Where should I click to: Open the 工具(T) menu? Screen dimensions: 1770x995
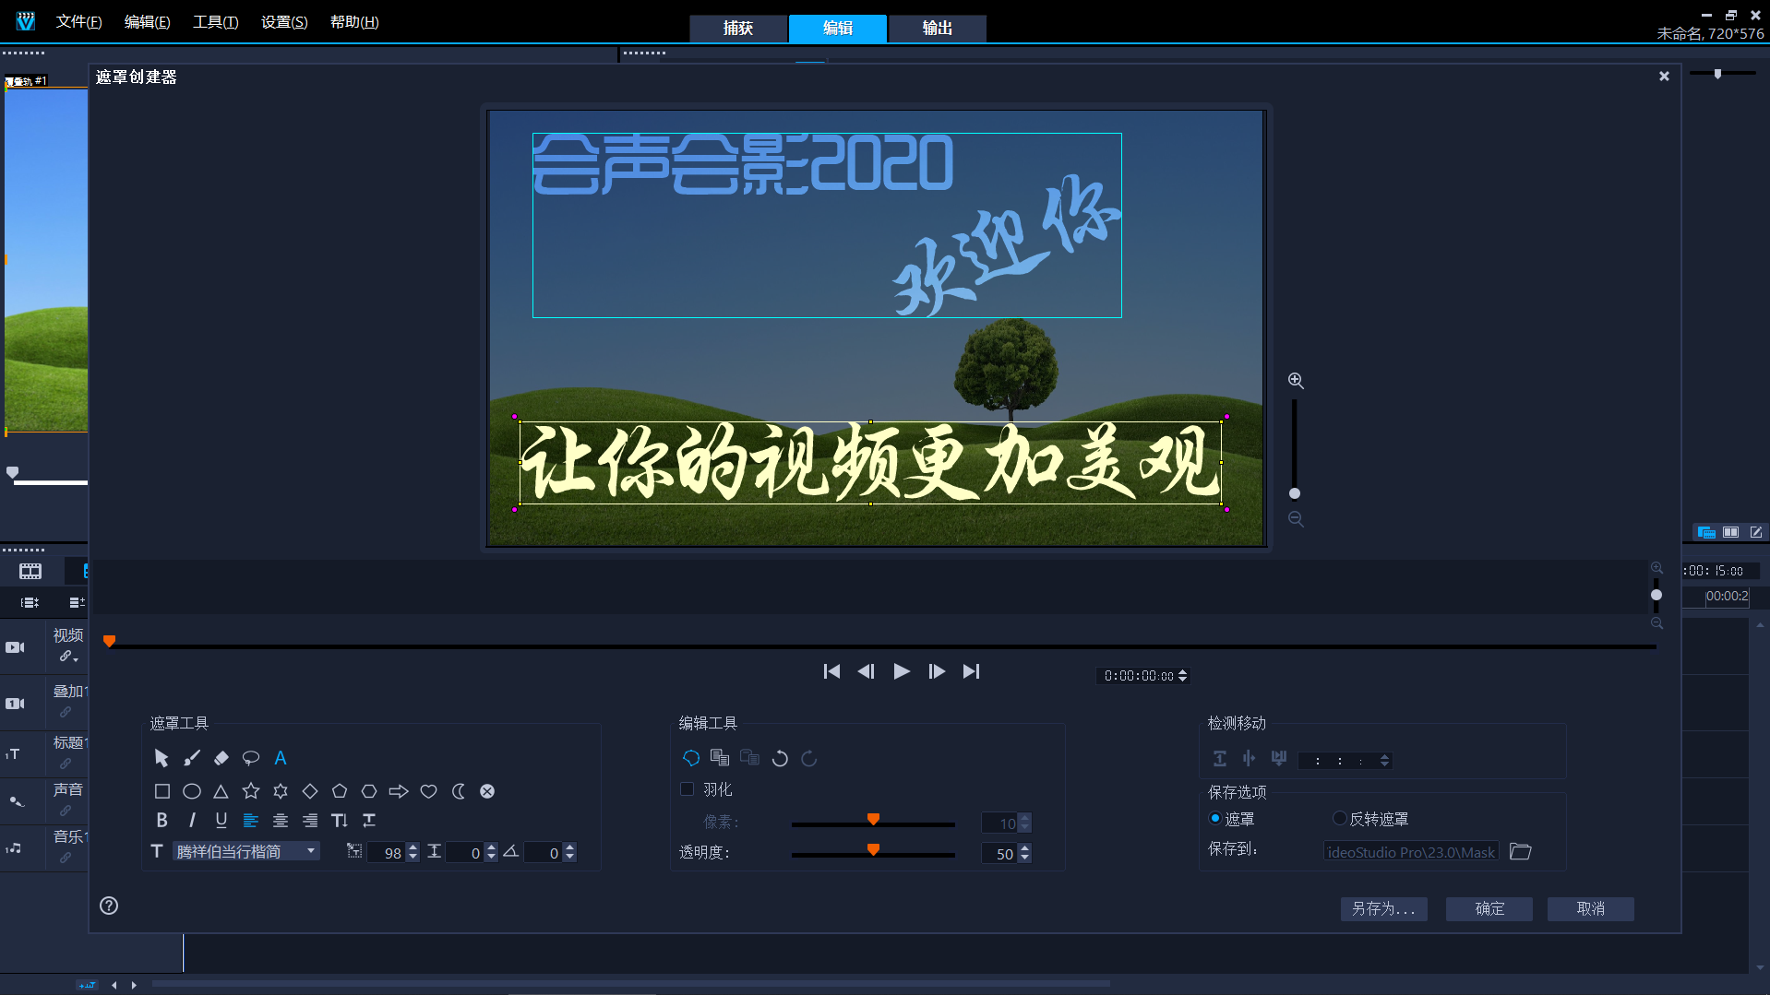pos(216,21)
